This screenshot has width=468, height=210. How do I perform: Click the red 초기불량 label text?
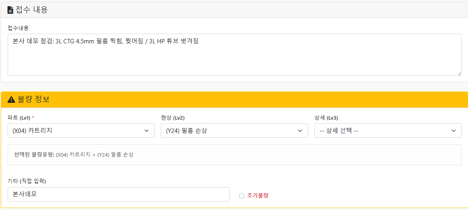tap(258, 196)
